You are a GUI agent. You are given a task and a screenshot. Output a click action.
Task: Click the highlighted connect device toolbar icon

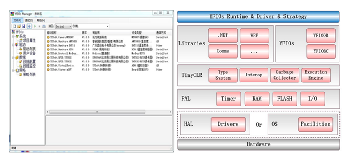click(30, 26)
